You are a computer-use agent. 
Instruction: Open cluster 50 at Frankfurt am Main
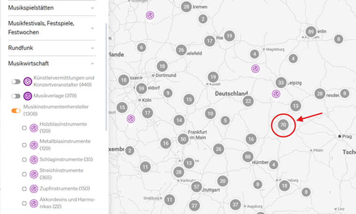(183, 139)
